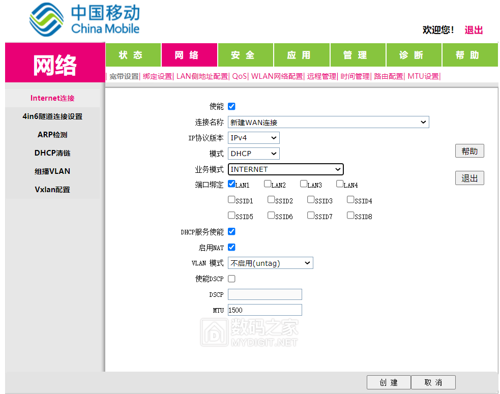Expand the IP协议版本 IPv4 dropdown

click(x=253, y=138)
